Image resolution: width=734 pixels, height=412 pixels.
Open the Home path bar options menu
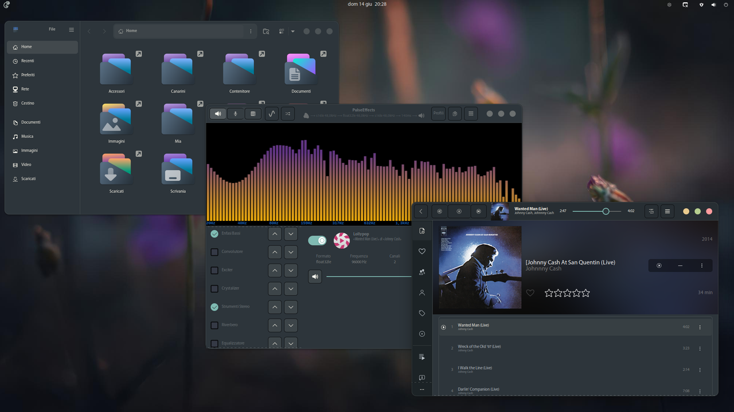(x=251, y=31)
